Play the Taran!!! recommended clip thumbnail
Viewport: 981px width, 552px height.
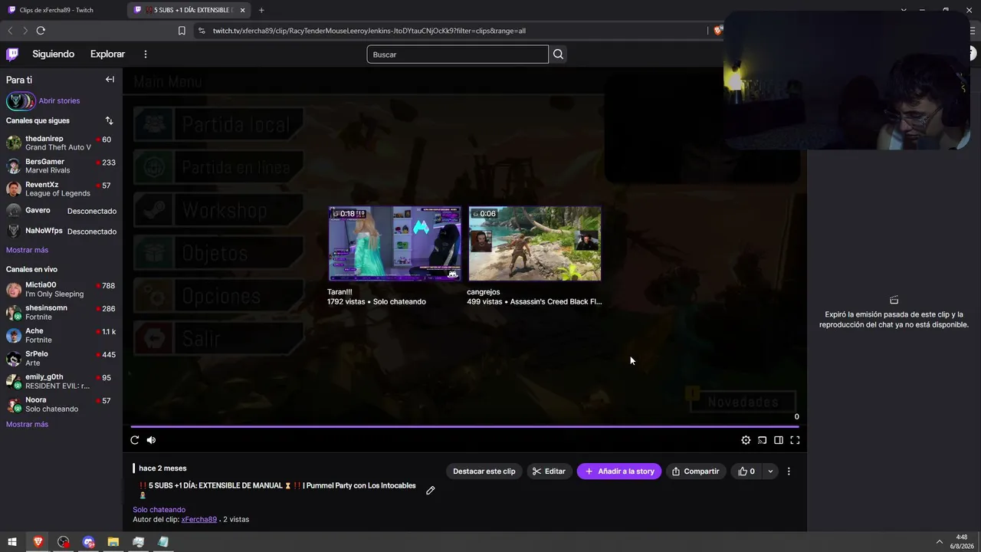(395, 244)
